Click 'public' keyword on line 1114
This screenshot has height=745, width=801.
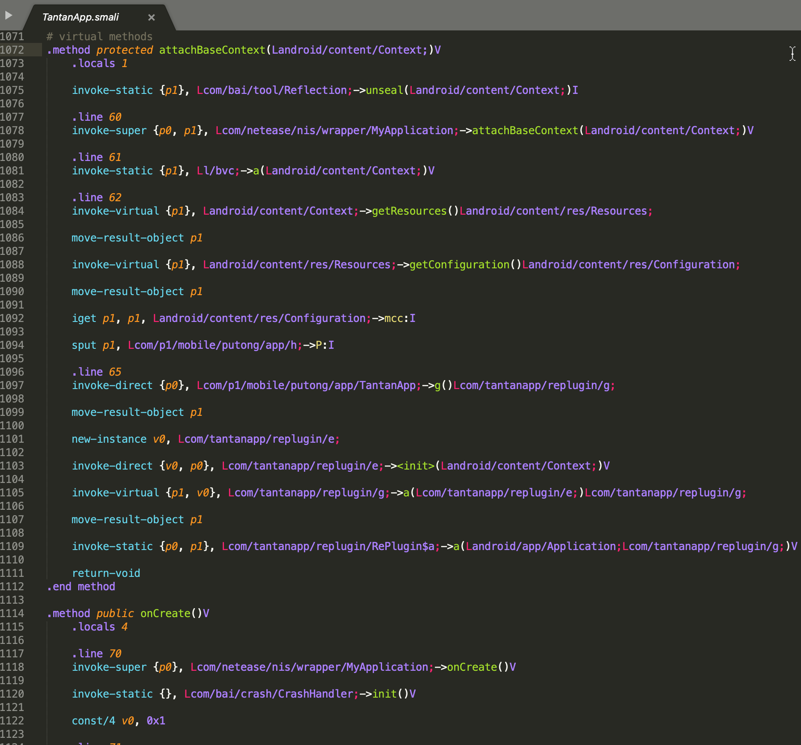pos(115,613)
